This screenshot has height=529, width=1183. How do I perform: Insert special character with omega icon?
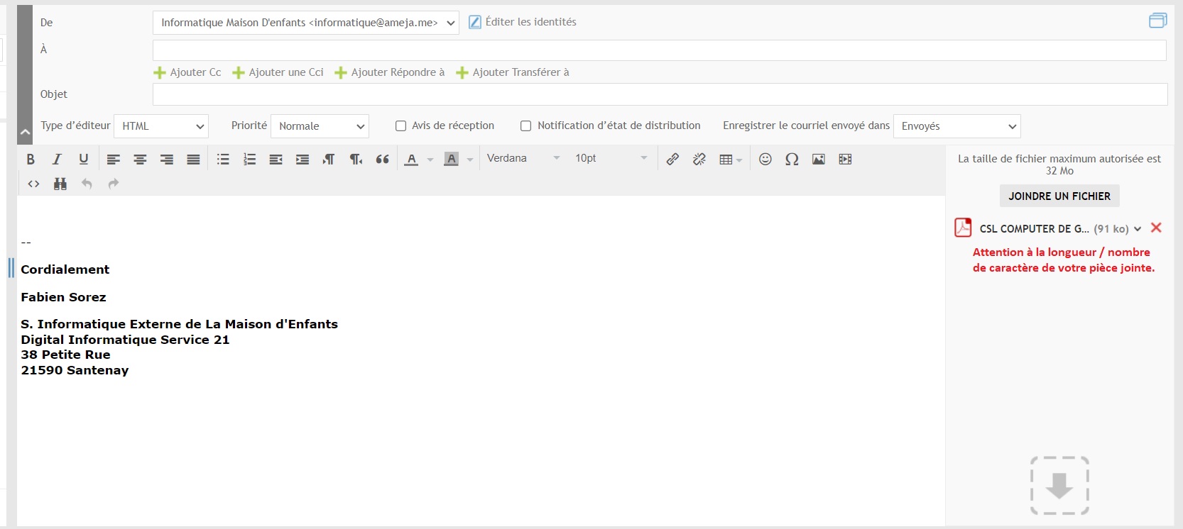[x=792, y=160]
